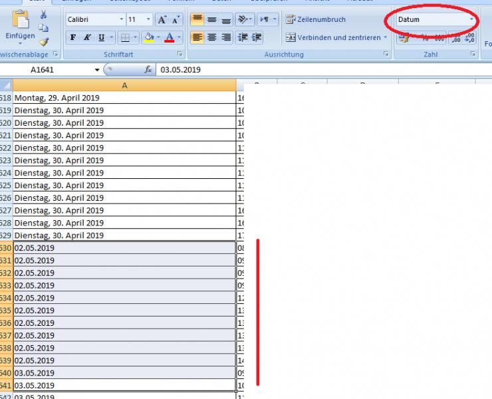The height and width of the screenshot is (399, 492).
Task: Click the format painter brush icon
Action: (43, 41)
